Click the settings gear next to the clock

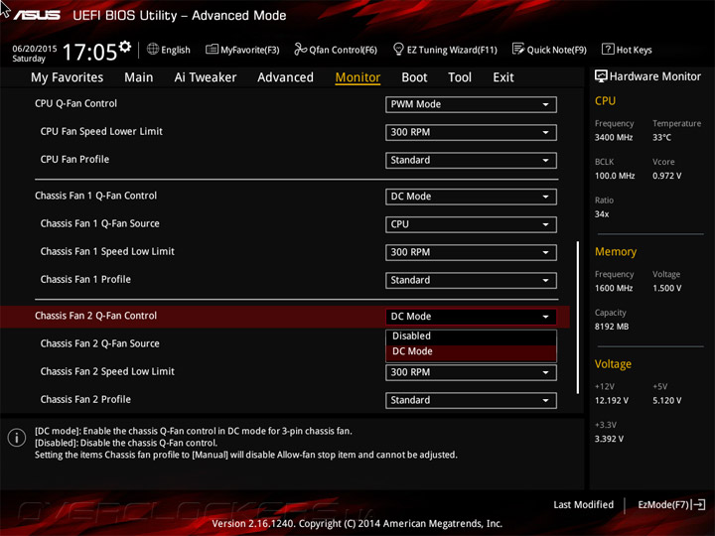pyautogui.click(x=125, y=47)
